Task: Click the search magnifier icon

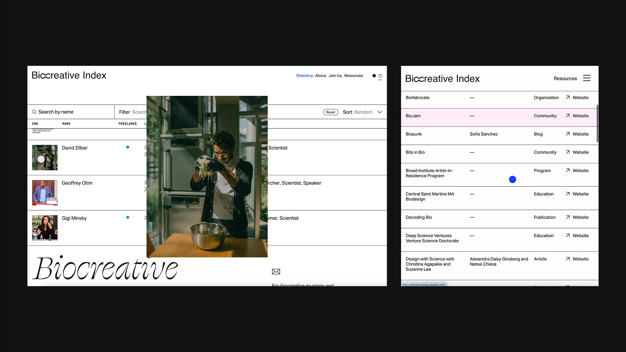Action: tap(34, 112)
